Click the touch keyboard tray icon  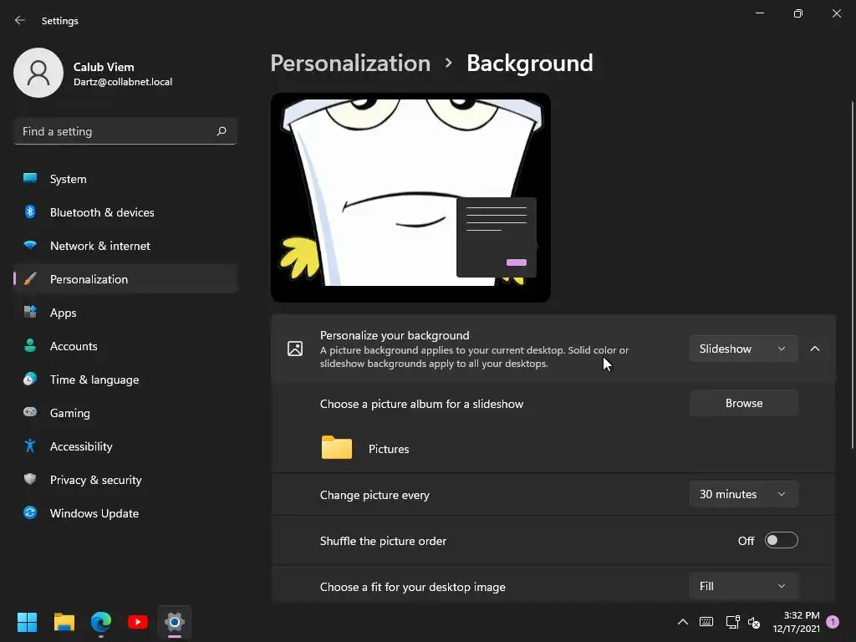[x=706, y=622]
